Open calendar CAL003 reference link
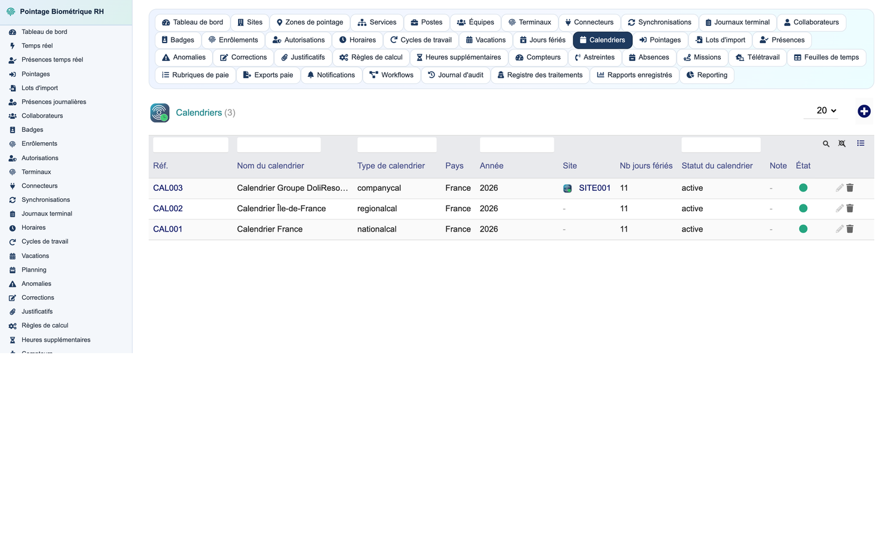This screenshot has width=891, height=556. click(x=168, y=188)
